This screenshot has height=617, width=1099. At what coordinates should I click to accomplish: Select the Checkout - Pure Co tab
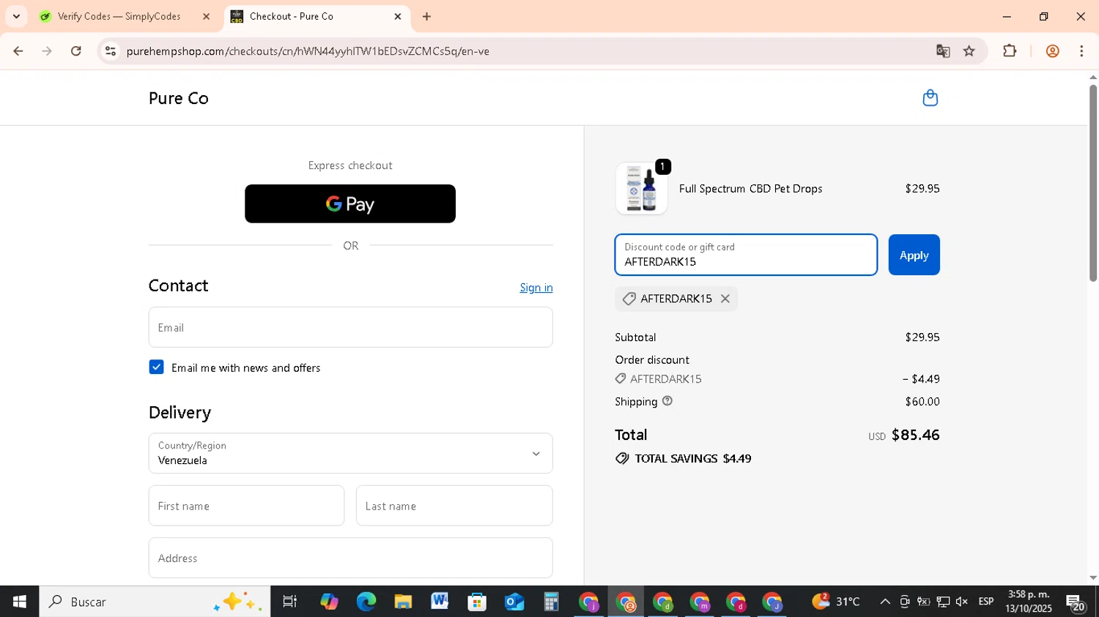tap(317, 16)
